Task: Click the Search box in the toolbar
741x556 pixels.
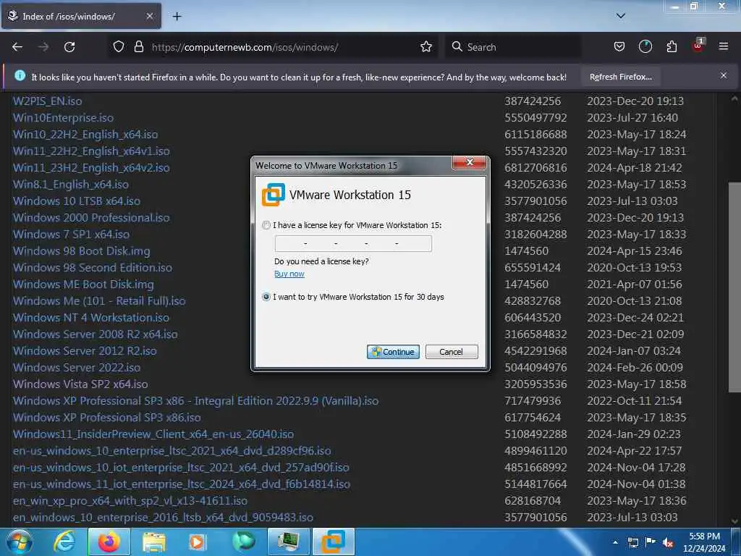Action: (513, 47)
